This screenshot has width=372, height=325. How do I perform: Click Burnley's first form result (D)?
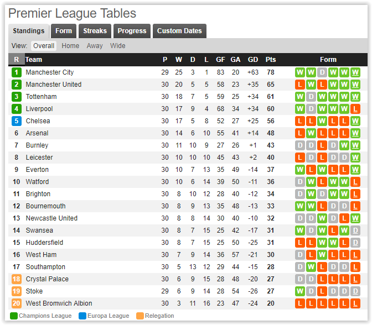300,145
